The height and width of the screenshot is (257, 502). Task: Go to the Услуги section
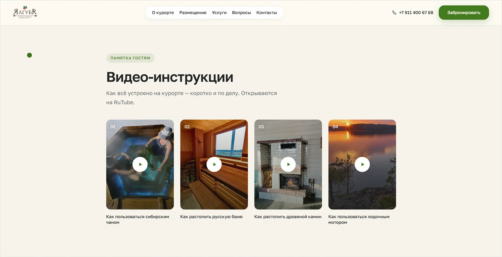pyautogui.click(x=219, y=13)
